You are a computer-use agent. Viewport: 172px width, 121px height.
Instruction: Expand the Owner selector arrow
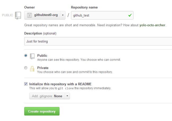[63, 15]
